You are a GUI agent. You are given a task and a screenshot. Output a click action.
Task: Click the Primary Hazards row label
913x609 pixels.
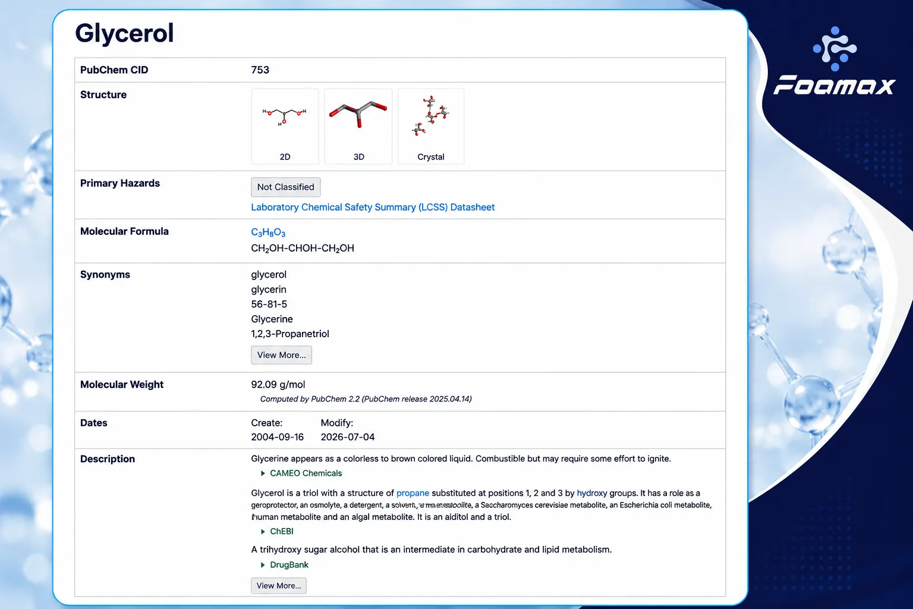point(120,183)
